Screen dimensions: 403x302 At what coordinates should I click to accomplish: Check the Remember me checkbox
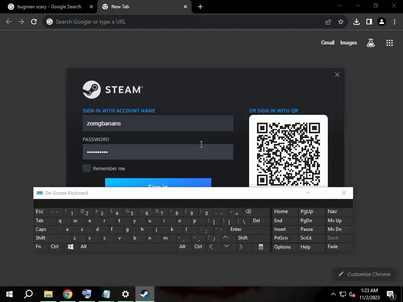pos(87,168)
